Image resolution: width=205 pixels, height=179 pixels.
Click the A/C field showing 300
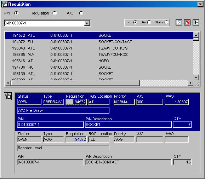pos(150,102)
